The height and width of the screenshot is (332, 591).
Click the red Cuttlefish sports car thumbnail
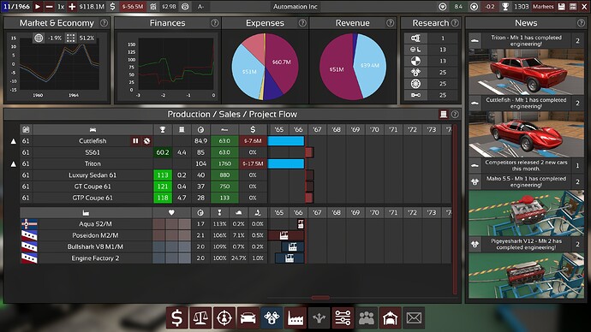[x=526, y=134]
